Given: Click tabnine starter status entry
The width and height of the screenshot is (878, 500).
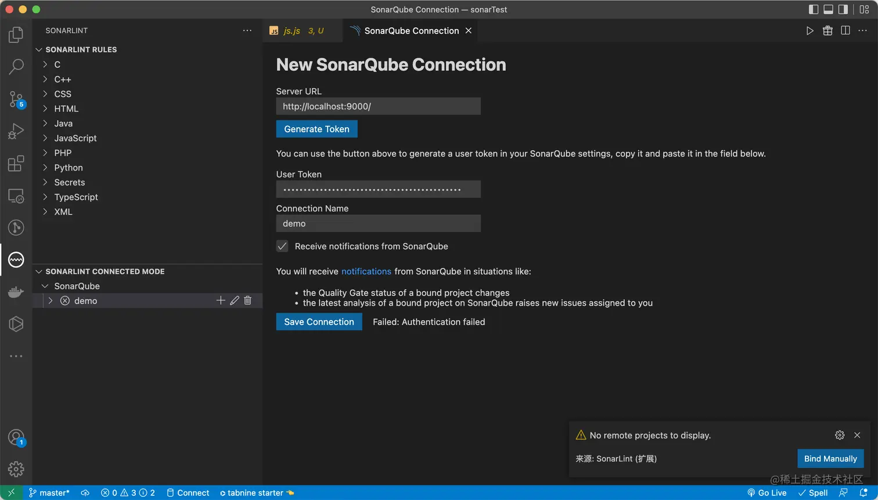Looking at the screenshot, I should 257,492.
